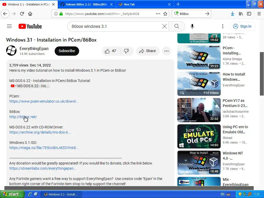264x198 pixels.
Task: Clear the YouTube search text
Action: pyautogui.click(x=164, y=26)
